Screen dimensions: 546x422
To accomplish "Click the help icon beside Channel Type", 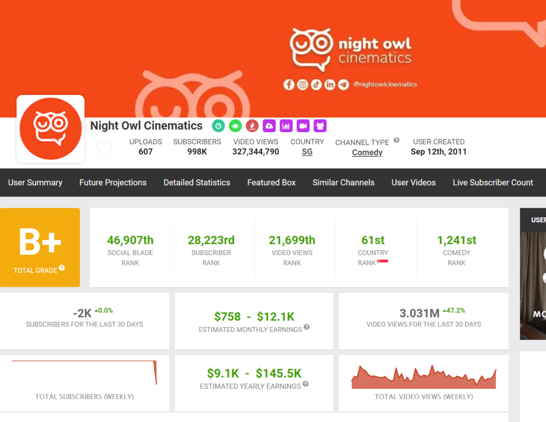I will 396,140.
